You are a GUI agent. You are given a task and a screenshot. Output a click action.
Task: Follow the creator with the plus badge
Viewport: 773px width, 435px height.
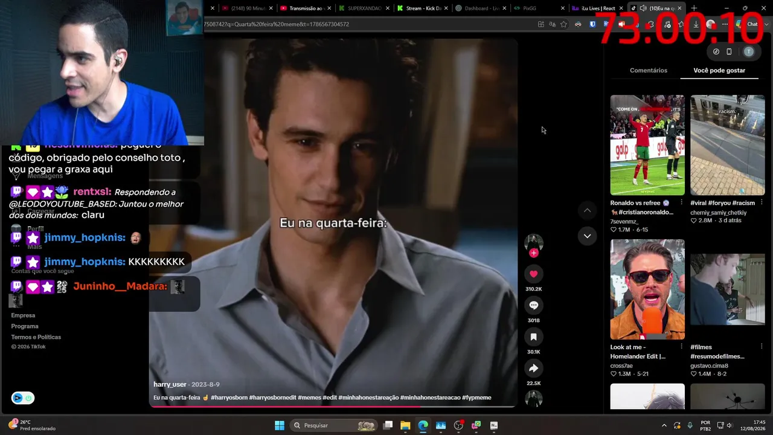tap(533, 253)
